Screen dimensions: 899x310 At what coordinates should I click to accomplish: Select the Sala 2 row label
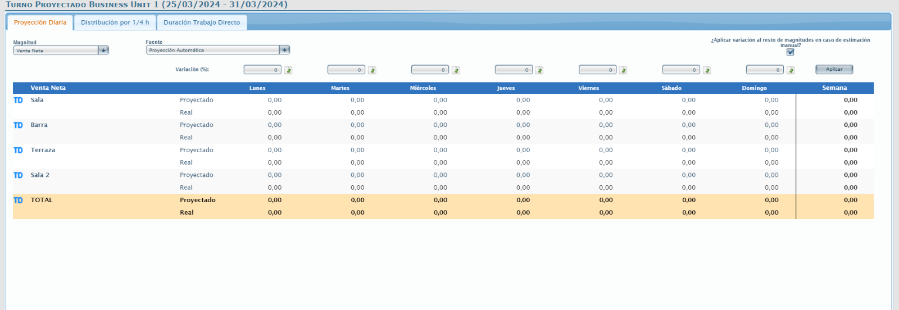(x=40, y=175)
